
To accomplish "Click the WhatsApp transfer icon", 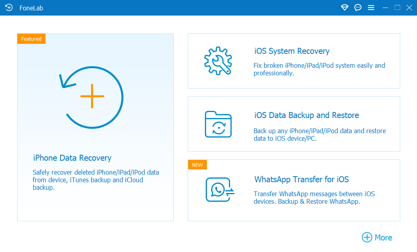I will click(219, 189).
